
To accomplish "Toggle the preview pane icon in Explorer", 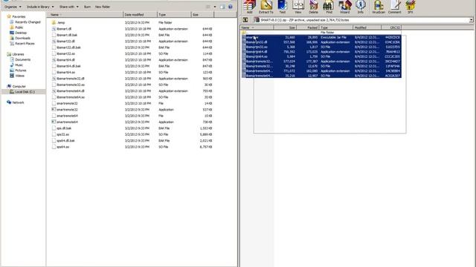I will [223, 7].
